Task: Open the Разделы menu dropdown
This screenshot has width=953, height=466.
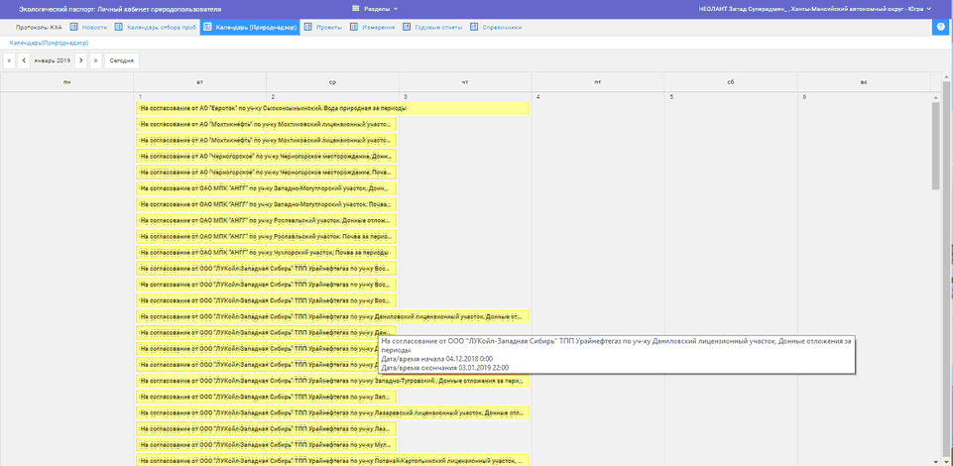Action: pyautogui.click(x=375, y=9)
